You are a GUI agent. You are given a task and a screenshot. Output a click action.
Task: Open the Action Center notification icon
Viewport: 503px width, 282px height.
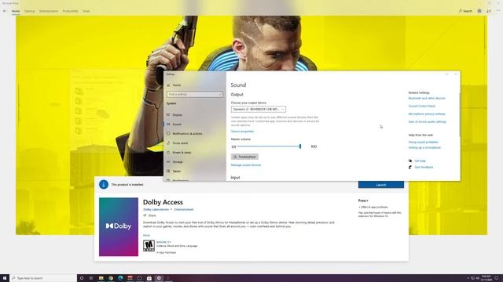(497, 278)
